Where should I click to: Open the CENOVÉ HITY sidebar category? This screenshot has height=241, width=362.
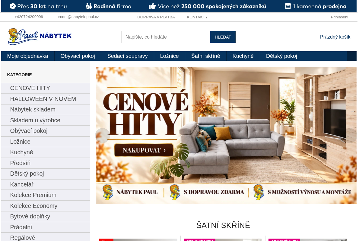(46, 88)
